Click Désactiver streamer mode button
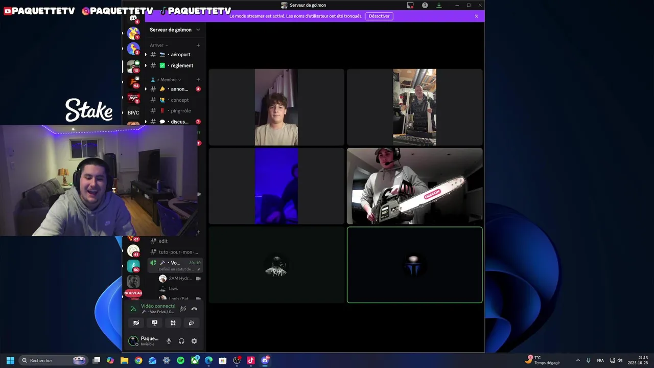This screenshot has width=654, height=368. 379,16
